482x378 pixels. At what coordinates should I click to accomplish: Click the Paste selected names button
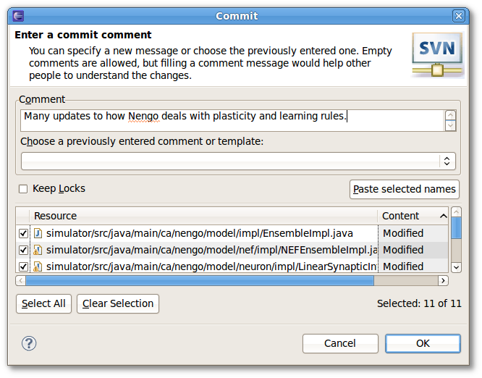(x=405, y=189)
